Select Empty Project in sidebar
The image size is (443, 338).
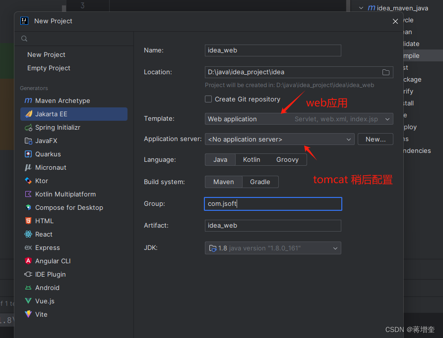49,68
